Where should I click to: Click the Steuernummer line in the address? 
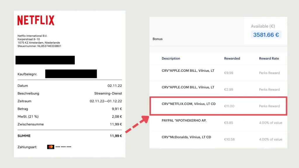click(39, 46)
